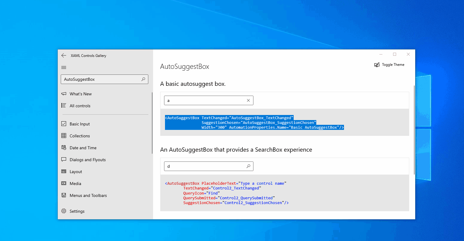Maximize the XAML Controls Gallery window
Viewport: 464px width, 241px height.
point(395,54)
